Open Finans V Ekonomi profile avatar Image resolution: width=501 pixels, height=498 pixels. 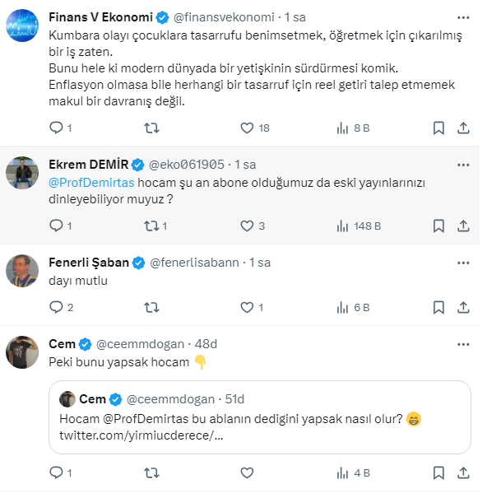click(22, 25)
